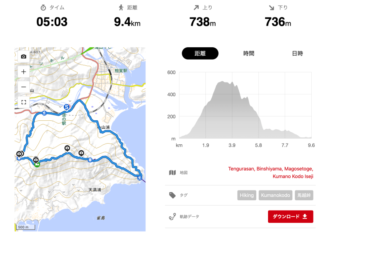Image resolution: width=372 pixels, height=257 pixels.
Task: Click the hiker marker left of the S marker
Action: pyautogui.click(x=44, y=113)
